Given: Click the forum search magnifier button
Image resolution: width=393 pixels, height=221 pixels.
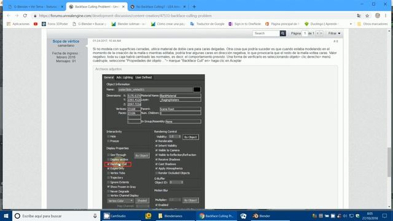Looking at the screenshot, I should pos(282,33).
